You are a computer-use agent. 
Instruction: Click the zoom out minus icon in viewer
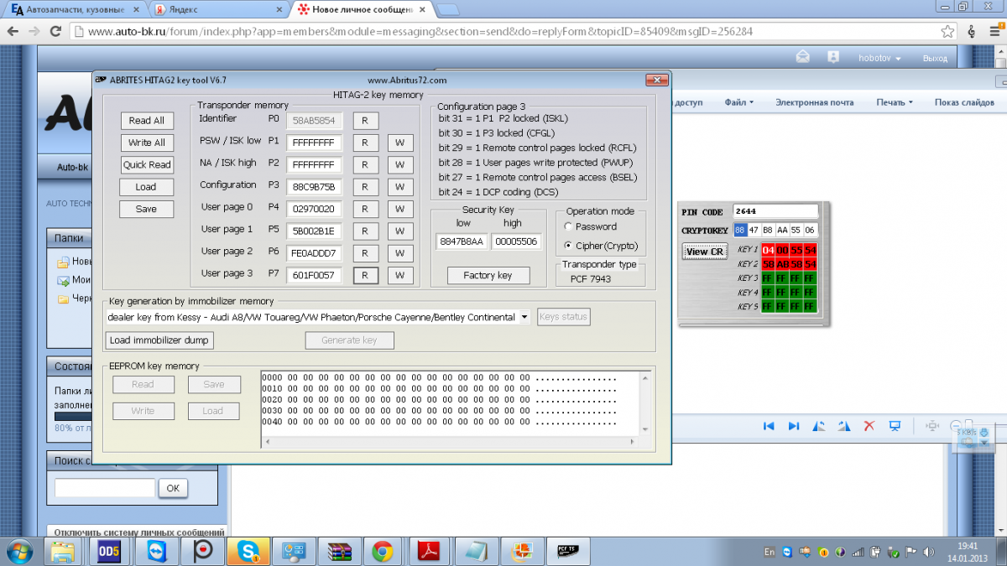(x=956, y=426)
